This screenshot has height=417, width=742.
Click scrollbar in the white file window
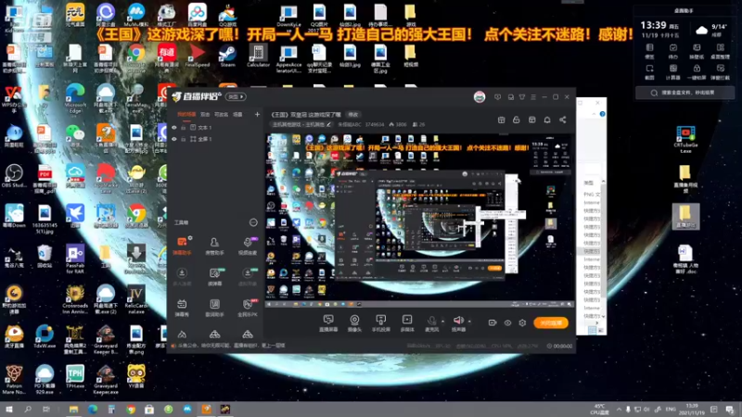pos(603,248)
